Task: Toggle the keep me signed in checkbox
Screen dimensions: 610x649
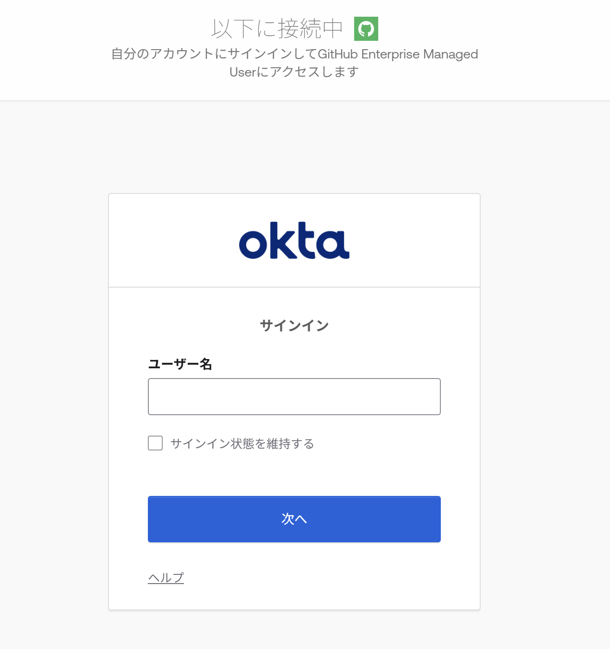Action: (155, 443)
